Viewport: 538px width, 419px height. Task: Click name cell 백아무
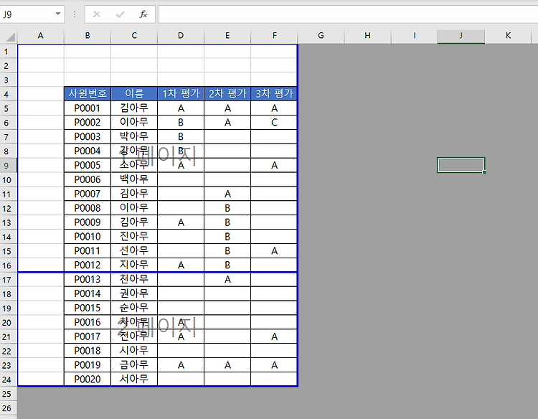coord(134,179)
